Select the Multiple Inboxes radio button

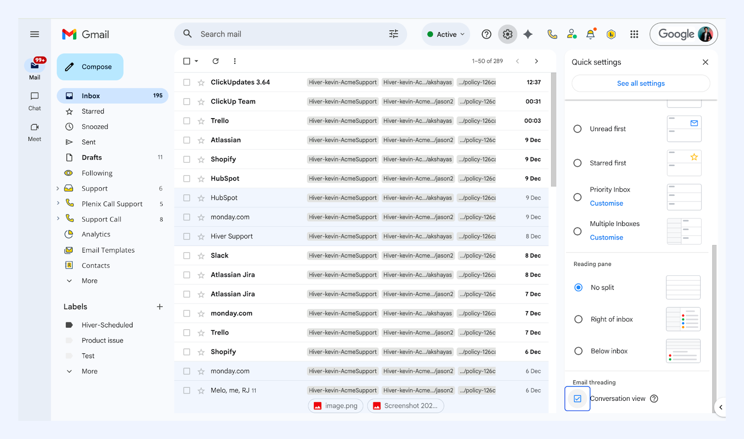(x=578, y=231)
